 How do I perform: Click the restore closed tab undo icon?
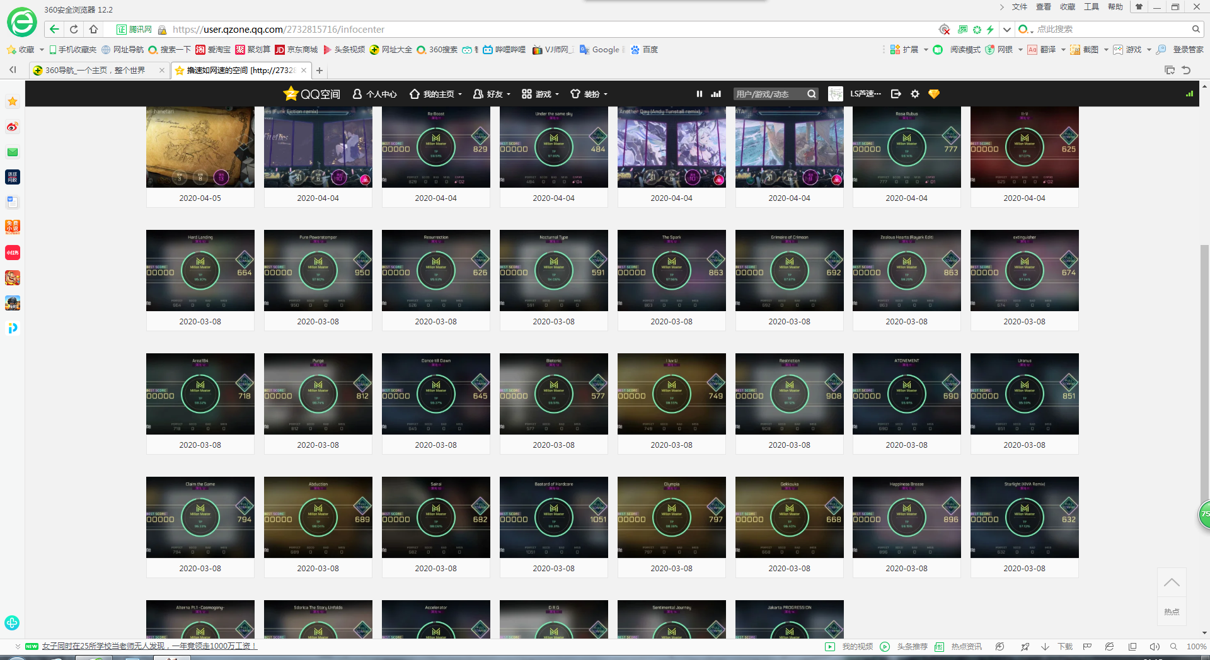pyautogui.click(x=1186, y=70)
